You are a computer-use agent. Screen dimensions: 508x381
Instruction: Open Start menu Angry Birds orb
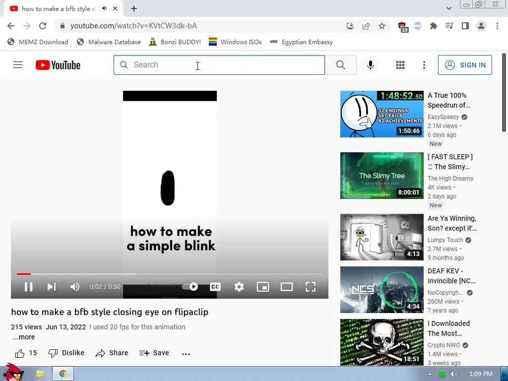point(13,372)
